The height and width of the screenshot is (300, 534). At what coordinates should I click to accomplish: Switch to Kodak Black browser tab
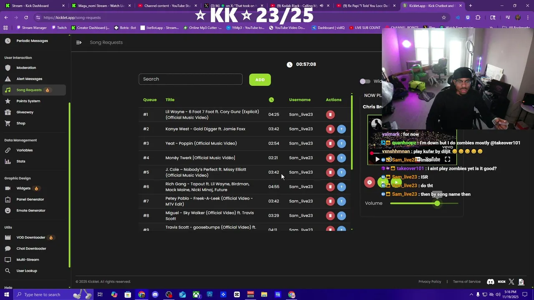298,6
